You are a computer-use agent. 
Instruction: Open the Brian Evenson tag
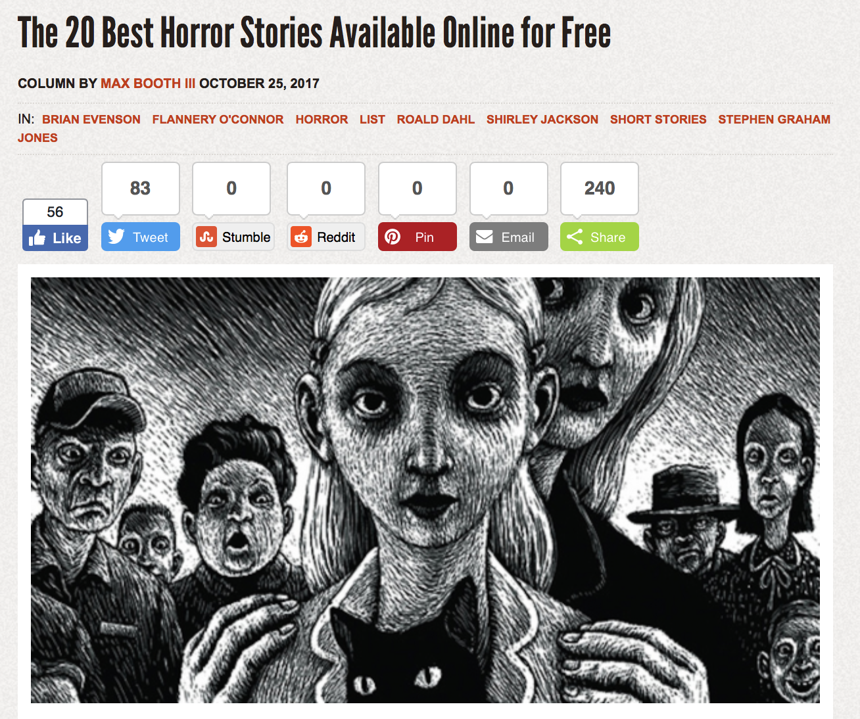point(91,120)
